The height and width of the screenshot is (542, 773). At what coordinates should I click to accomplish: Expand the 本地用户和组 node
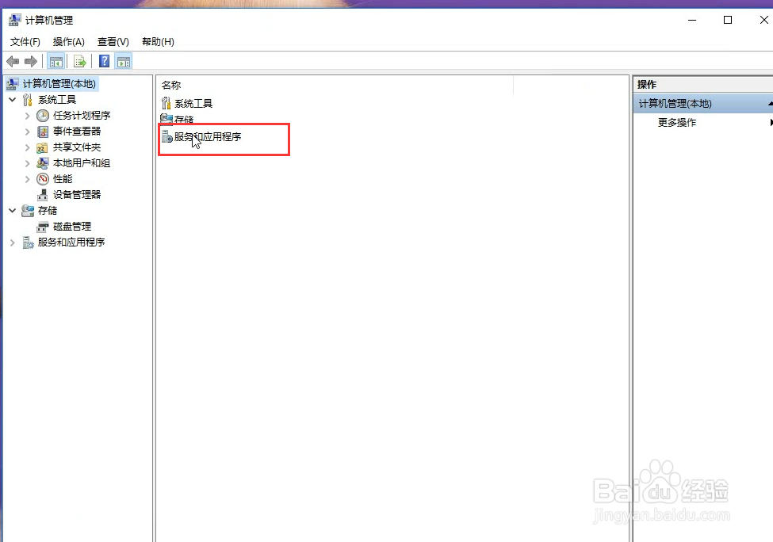click(x=28, y=163)
